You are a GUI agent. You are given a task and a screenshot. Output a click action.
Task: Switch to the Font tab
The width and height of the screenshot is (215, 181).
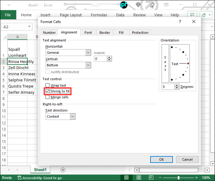(88, 33)
